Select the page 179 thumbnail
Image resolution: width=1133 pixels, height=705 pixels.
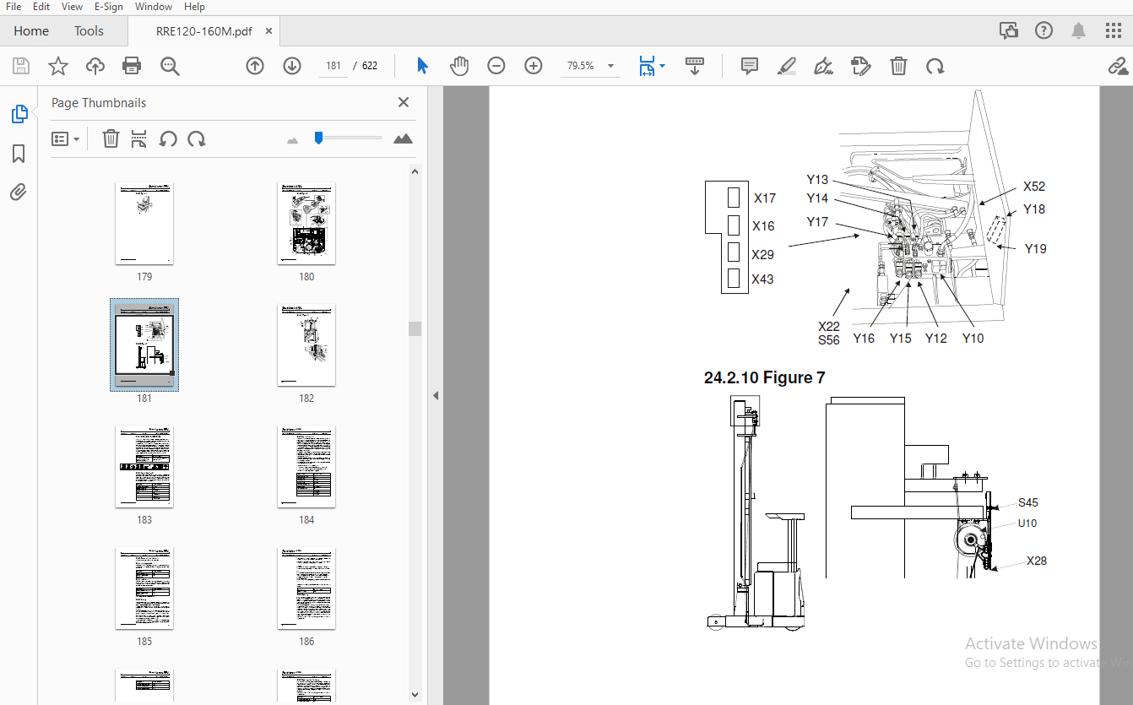(x=144, y=224)
